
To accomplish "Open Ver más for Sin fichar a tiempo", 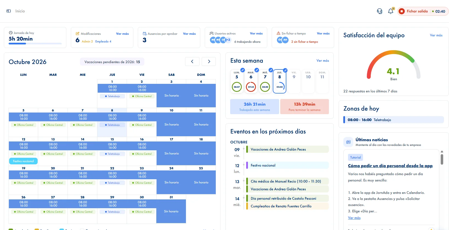I will coord(323,33).
